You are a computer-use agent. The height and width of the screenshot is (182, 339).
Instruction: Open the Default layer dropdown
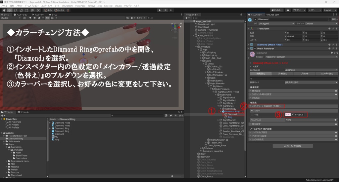coord(321,23)
